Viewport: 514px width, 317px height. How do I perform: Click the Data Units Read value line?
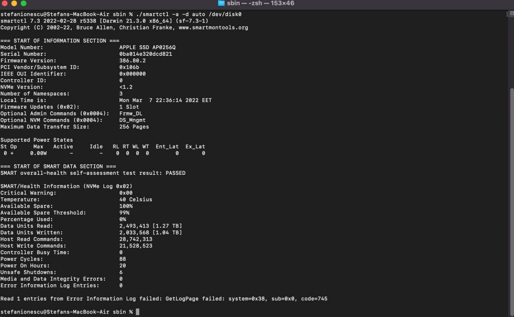click(x=151, y=226)
